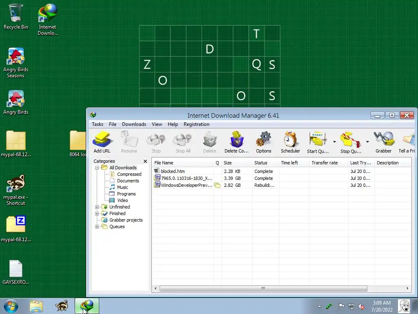Viewport: 418px width, 314px height.
Task: Sort by File Name column header
Action: tap(182, 163)
